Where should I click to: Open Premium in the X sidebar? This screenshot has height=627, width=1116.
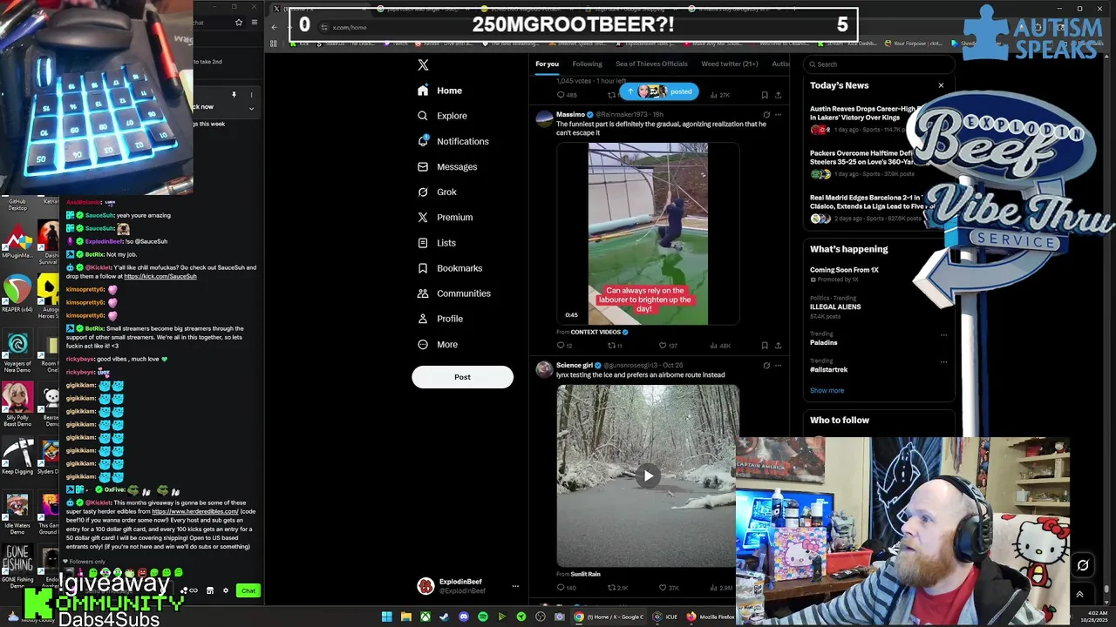(445, 217)
